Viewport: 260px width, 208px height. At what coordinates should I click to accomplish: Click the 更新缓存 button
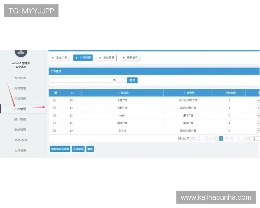[x=130, y=58]
